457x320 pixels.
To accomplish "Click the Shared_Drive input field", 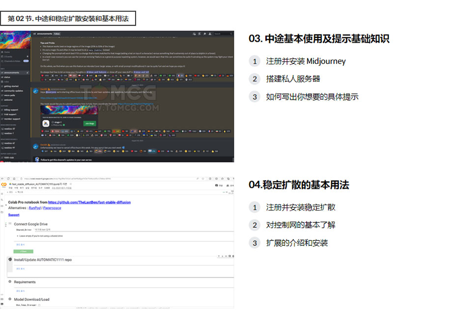I will pos(134,230).
